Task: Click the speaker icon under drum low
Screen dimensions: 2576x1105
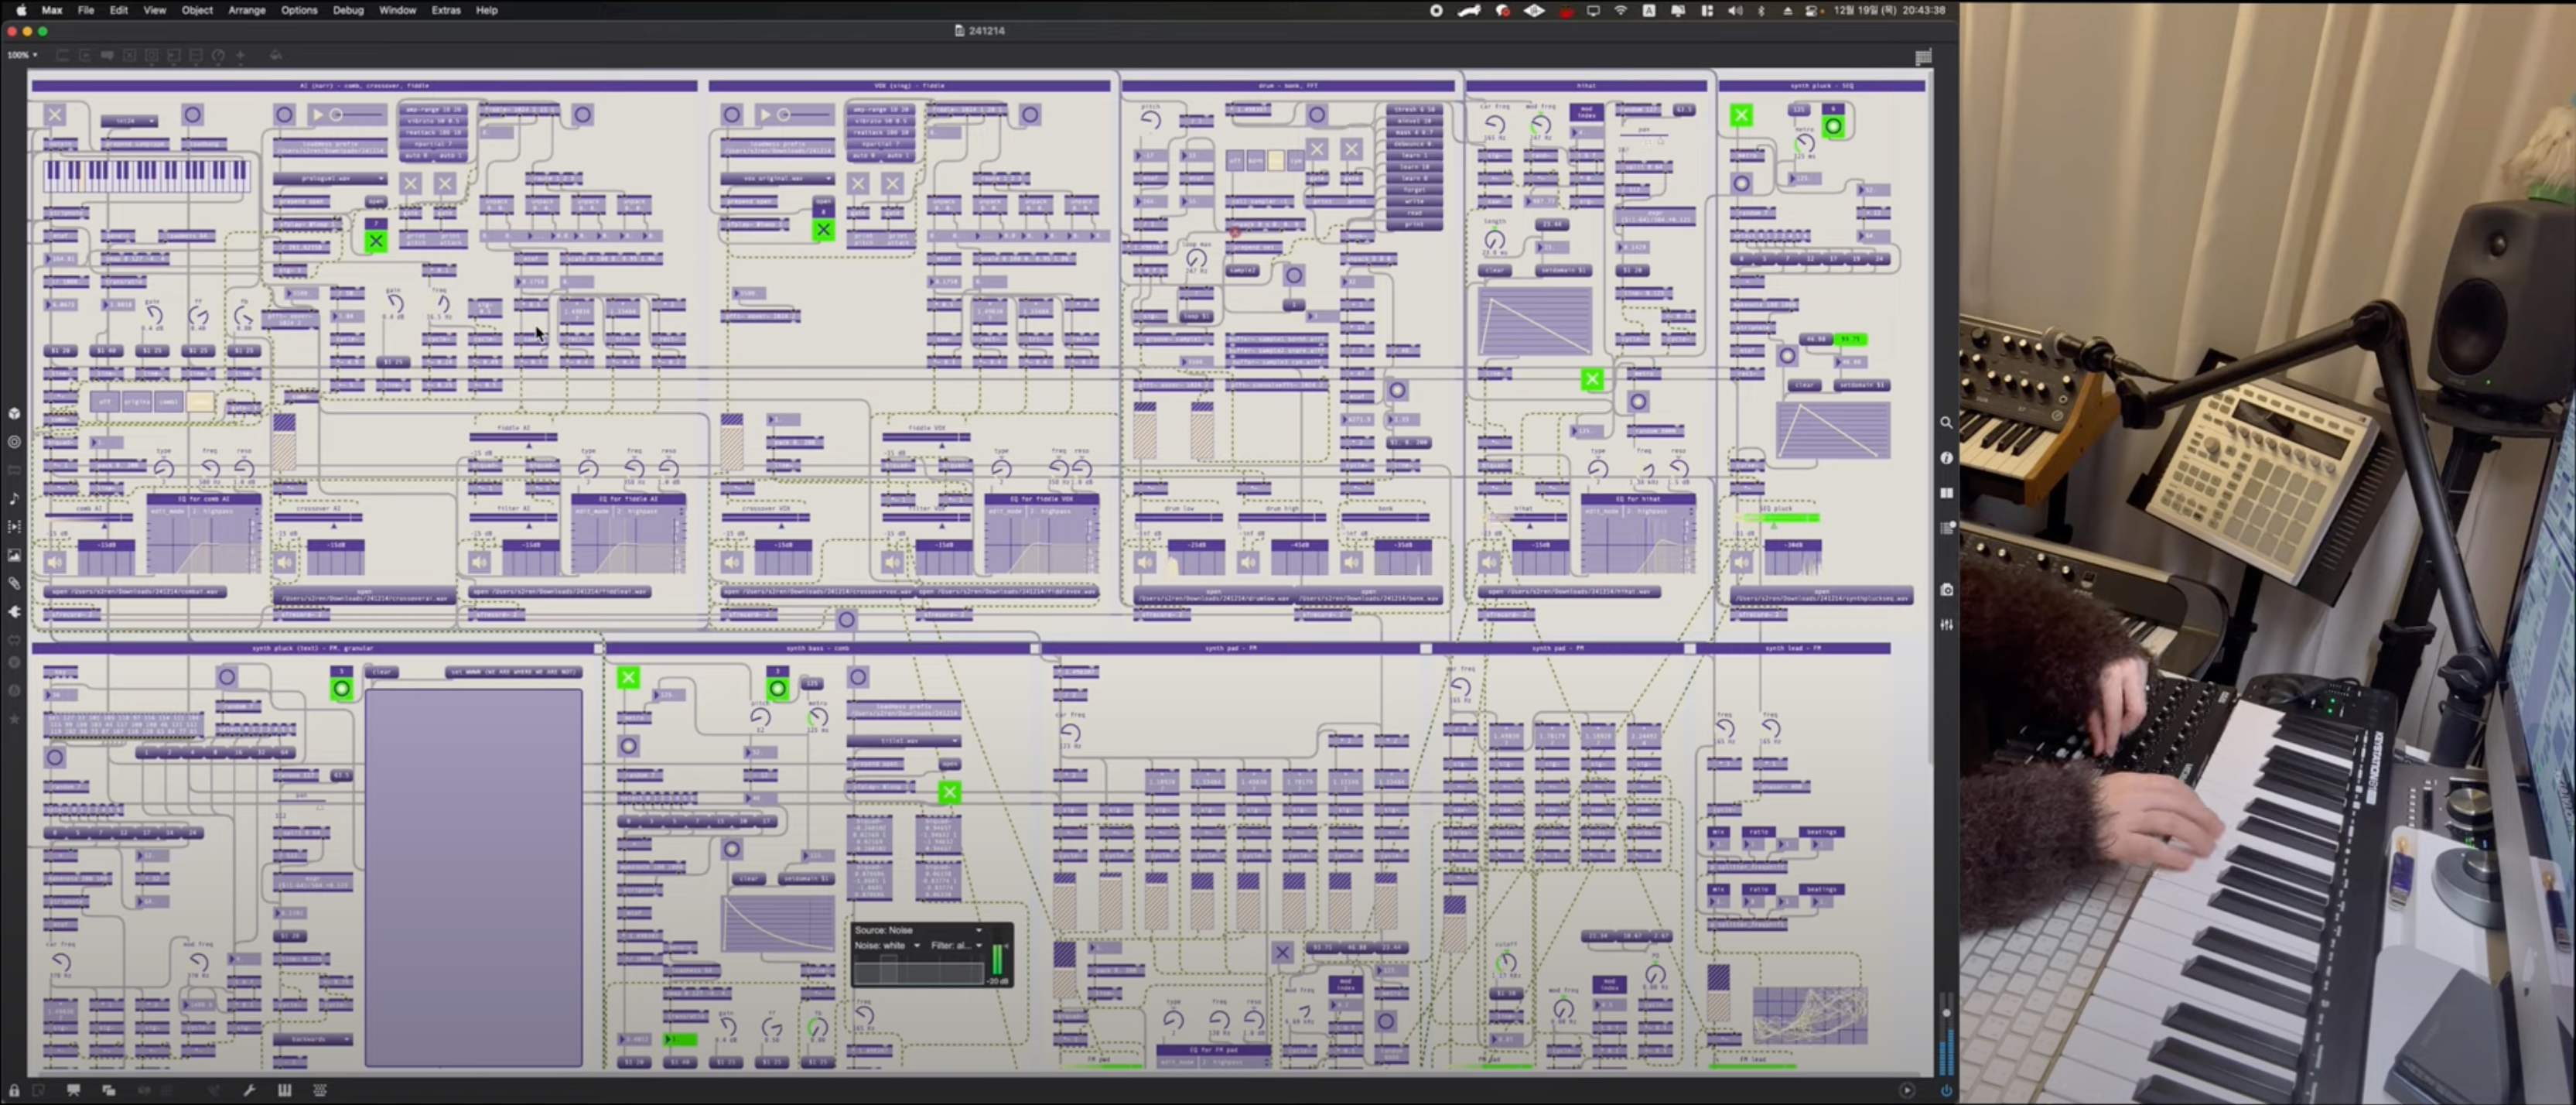Action: point(1145,562)
